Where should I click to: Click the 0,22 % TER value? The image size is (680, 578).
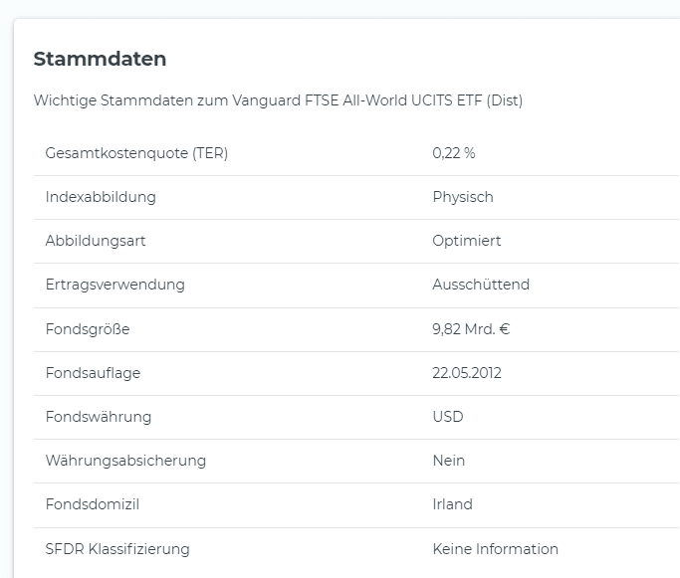[454, 153]
